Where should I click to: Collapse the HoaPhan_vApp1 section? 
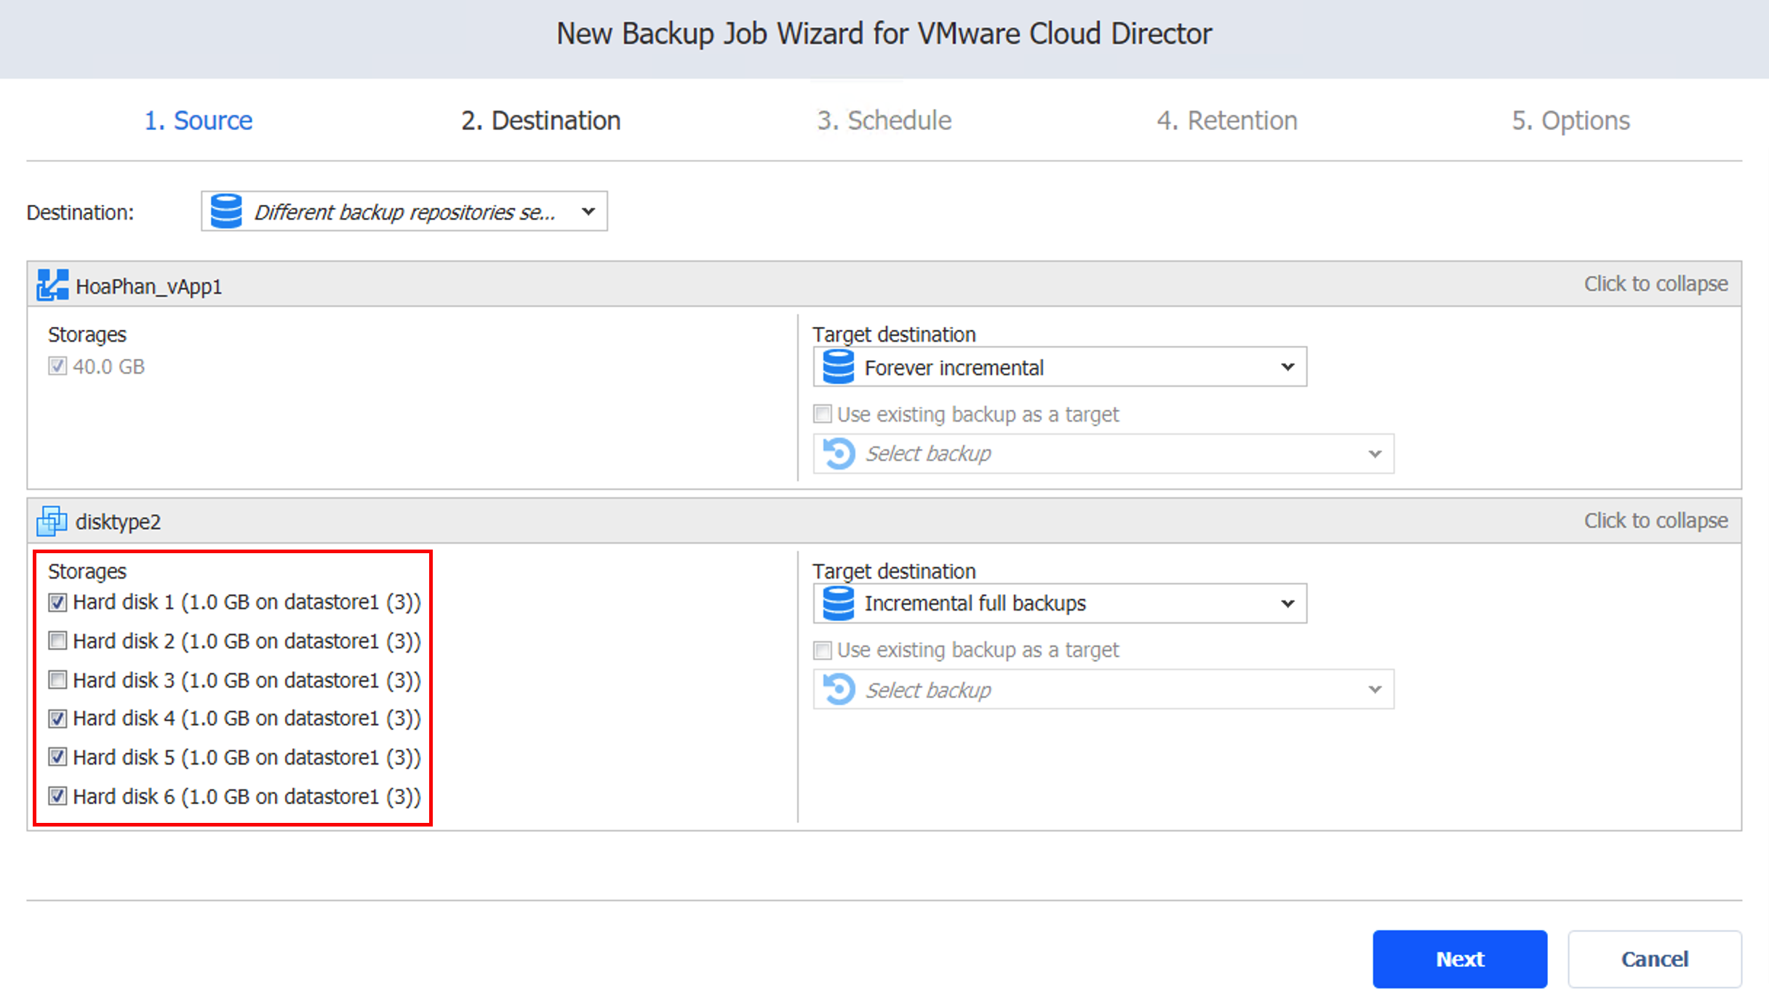tap(1656, 284)
